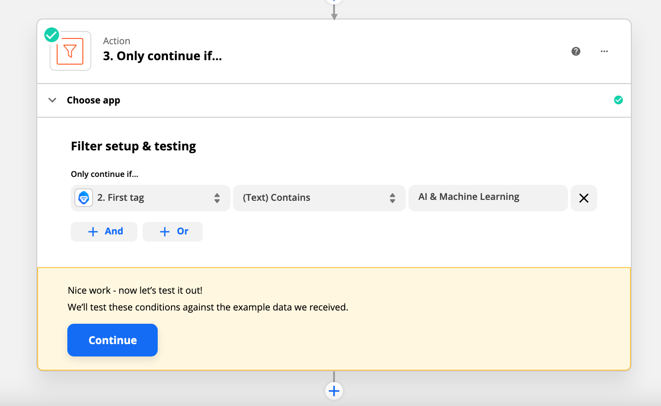Open the "(Text) Contains" condition dropdown
The image size is (661, 406).
click(319, 198)
